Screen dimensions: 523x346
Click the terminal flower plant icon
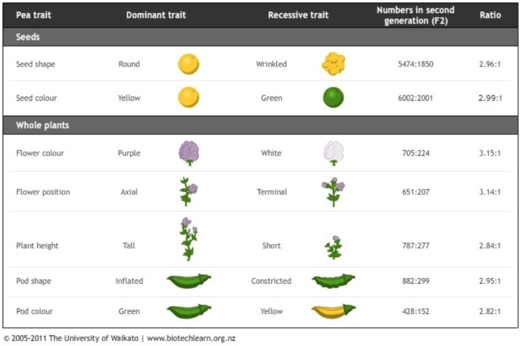[333, 192]
